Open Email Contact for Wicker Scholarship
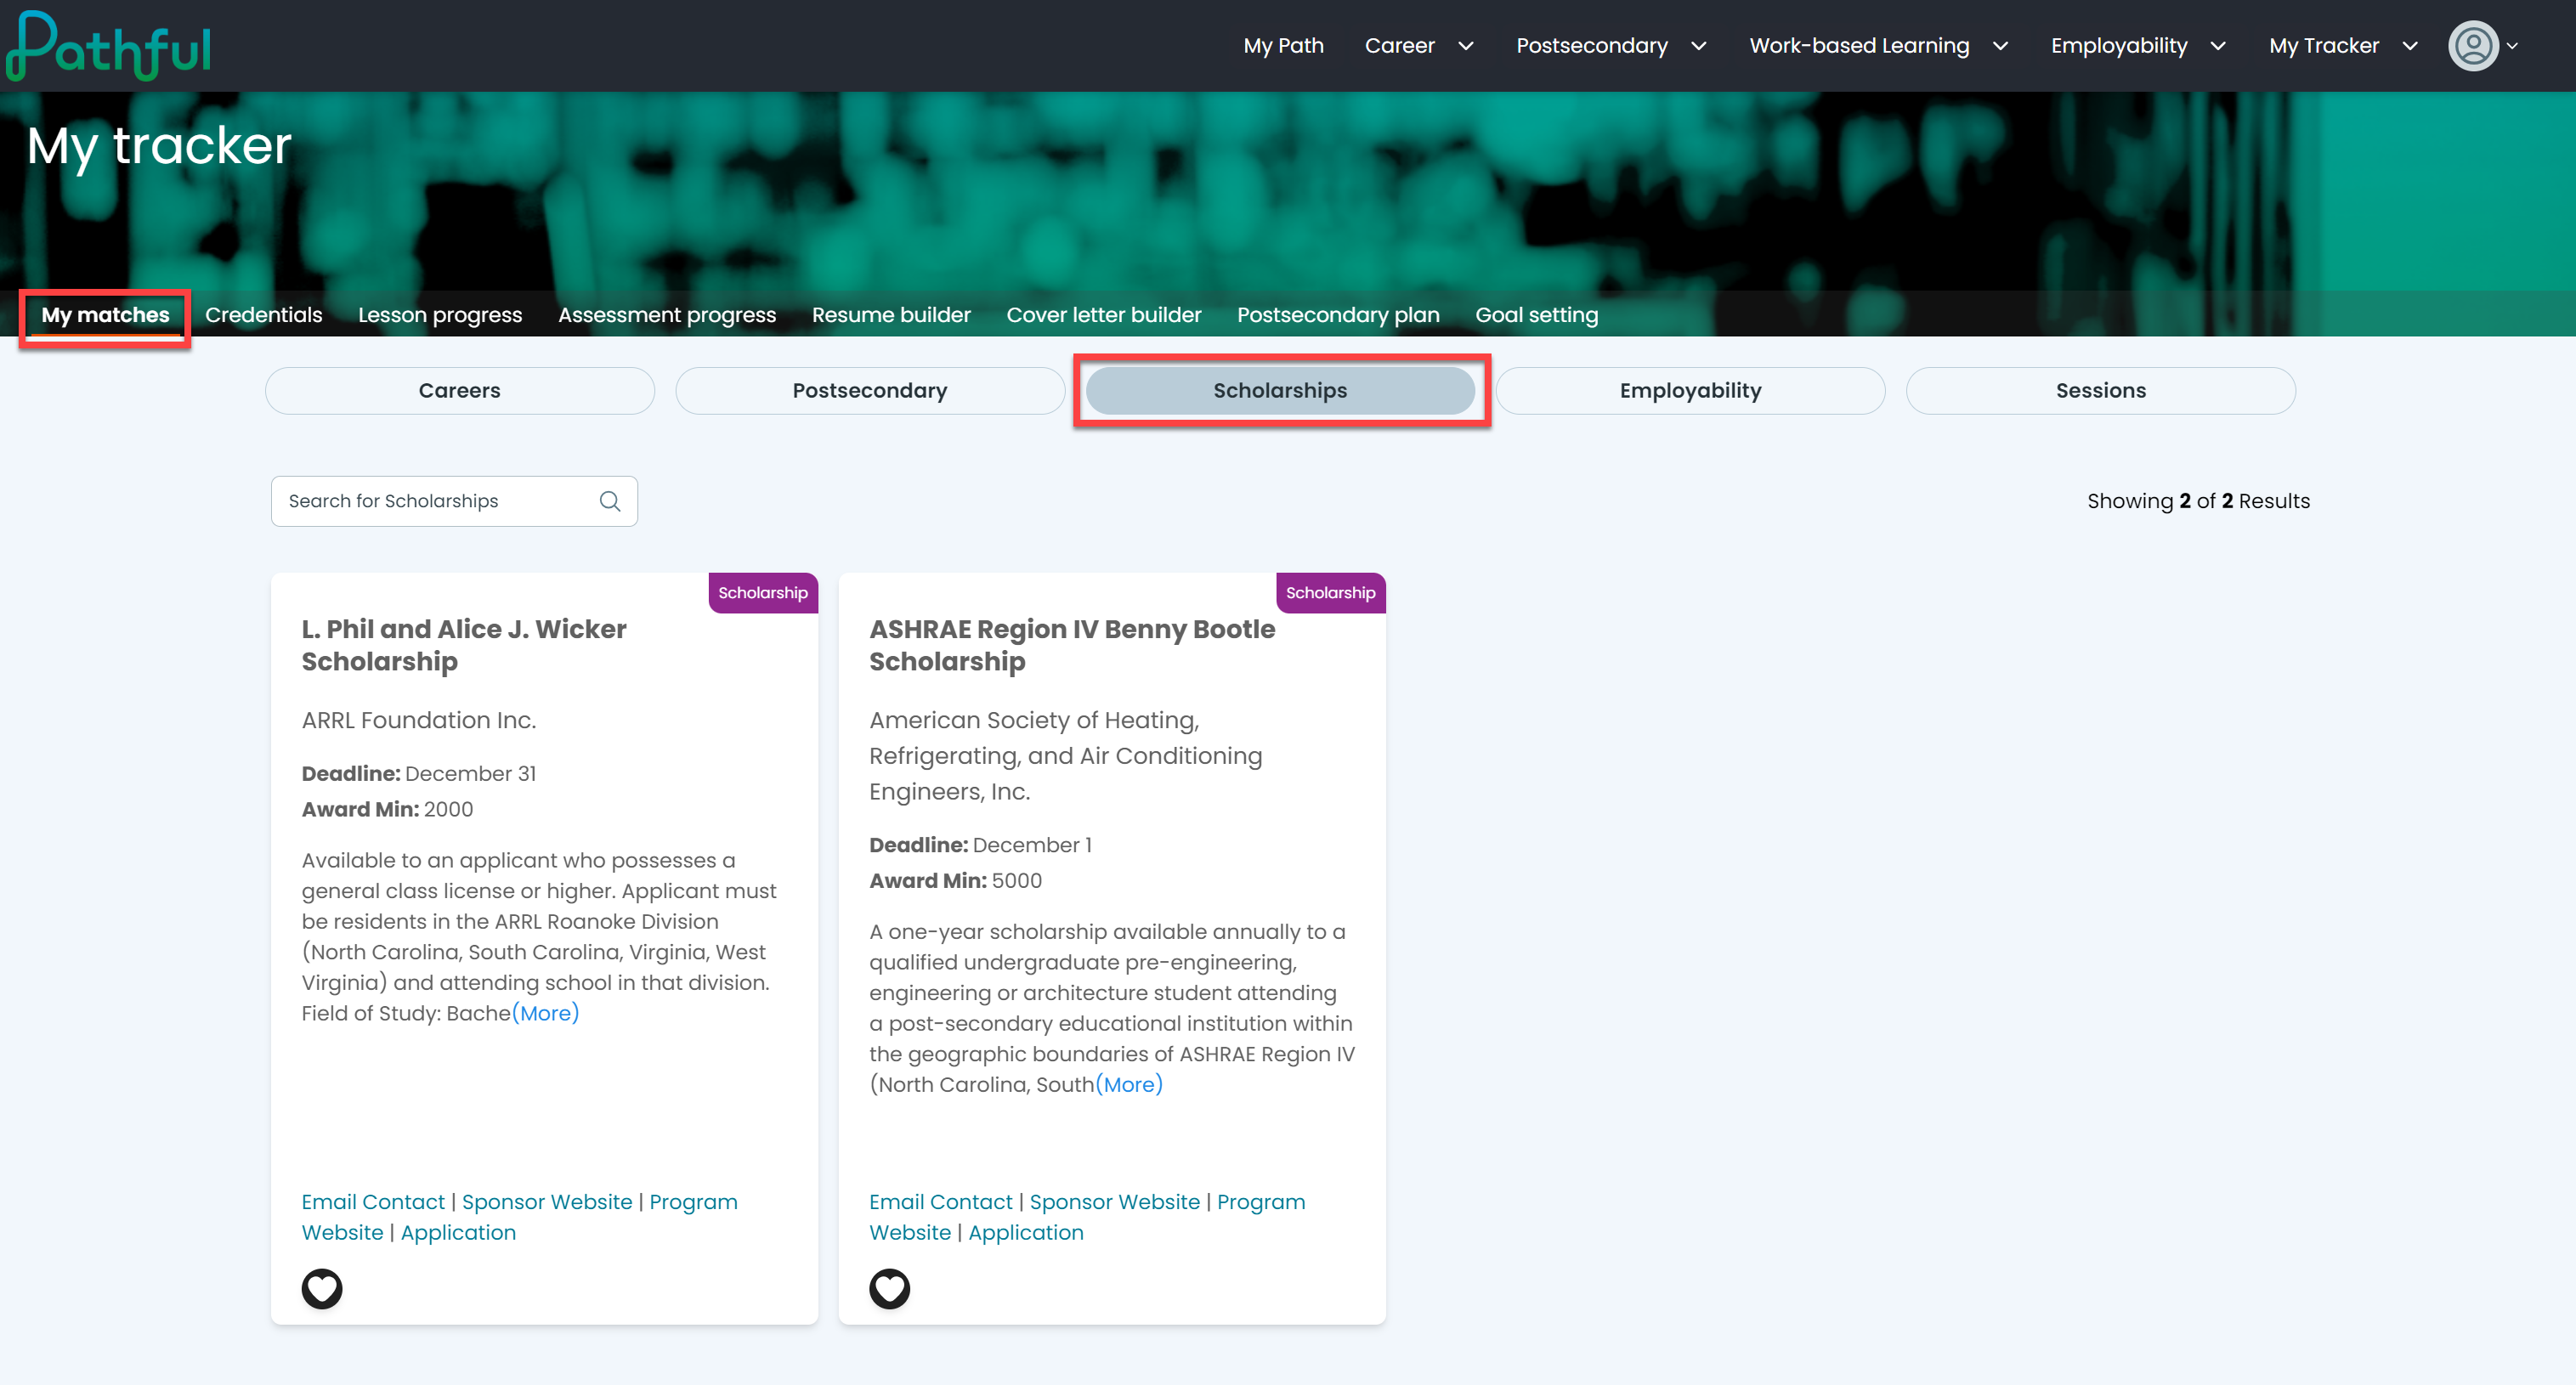Viewport: 2576px width, 1385px height. click(x=373, y=1202)
